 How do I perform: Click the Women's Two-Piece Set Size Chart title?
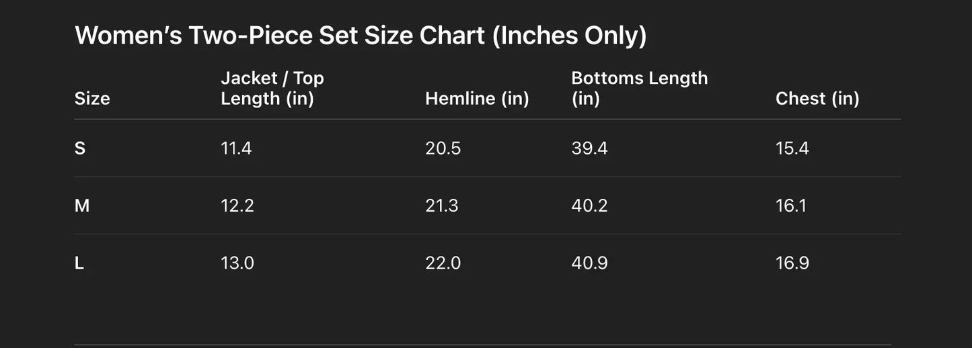pos(361,36)
